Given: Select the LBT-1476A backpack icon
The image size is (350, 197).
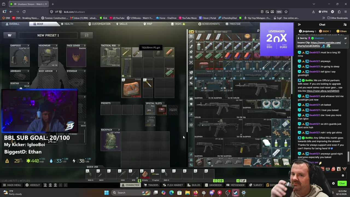Looking at the screenshot, I should click(110, 141).
